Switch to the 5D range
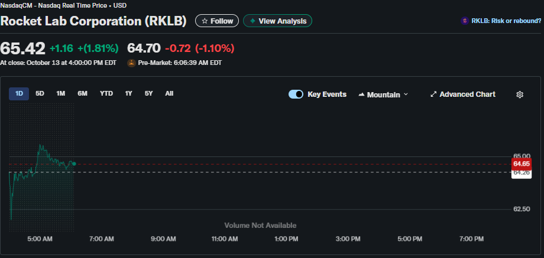 [40, 93]
